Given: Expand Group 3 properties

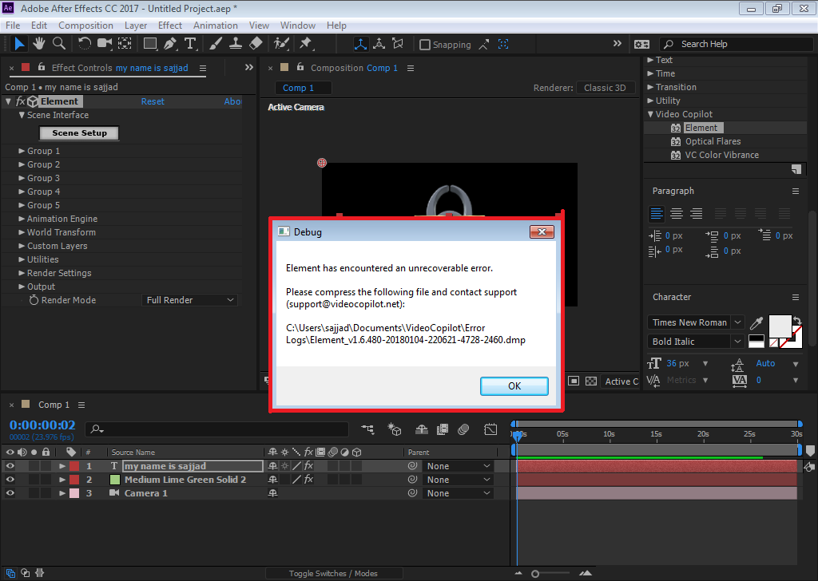Looking at the screenshot, I should point(22,178).
